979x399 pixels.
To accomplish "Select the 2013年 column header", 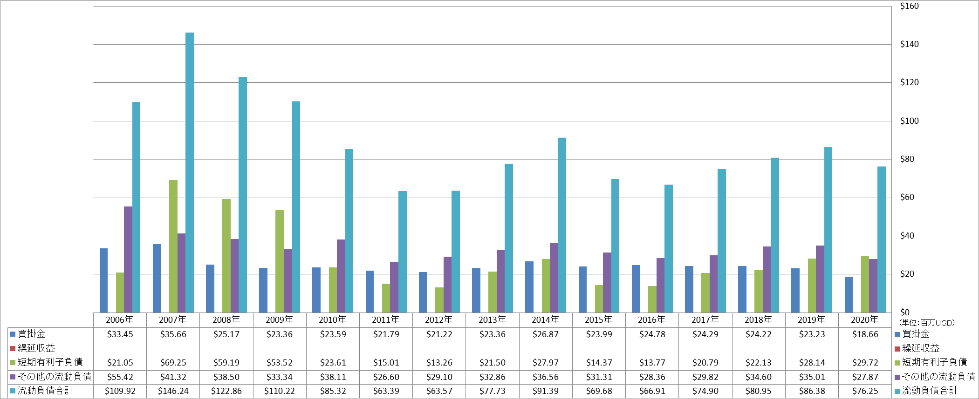I will coord(493,320).
